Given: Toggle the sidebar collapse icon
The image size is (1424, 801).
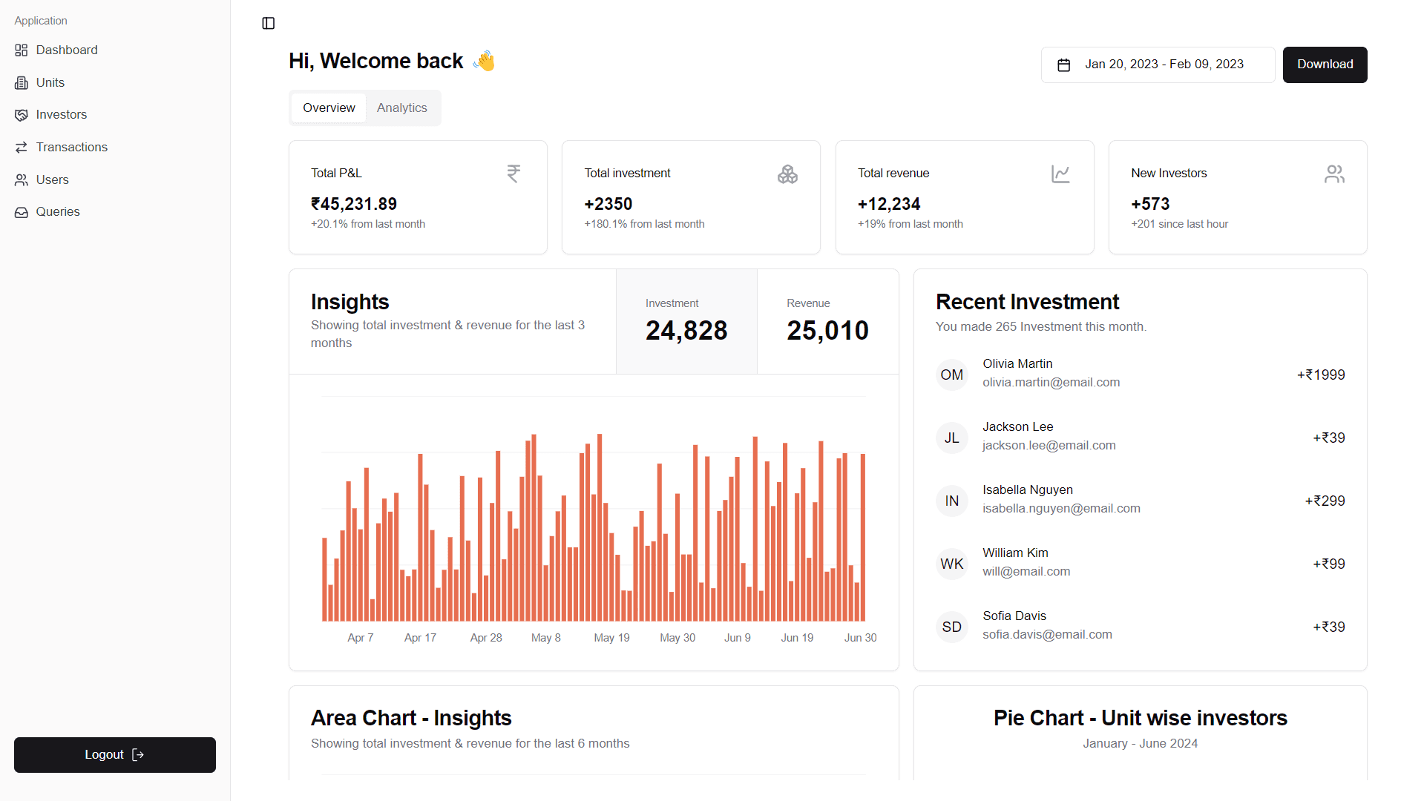Looking at the screenshot, I should pyautogui.click(x=269, y=24).
